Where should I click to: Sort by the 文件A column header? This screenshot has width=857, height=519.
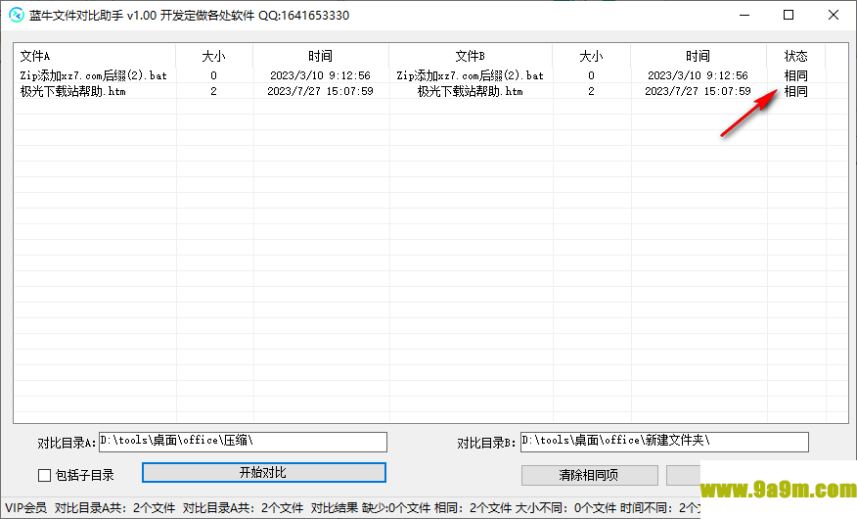coord(94,56)
